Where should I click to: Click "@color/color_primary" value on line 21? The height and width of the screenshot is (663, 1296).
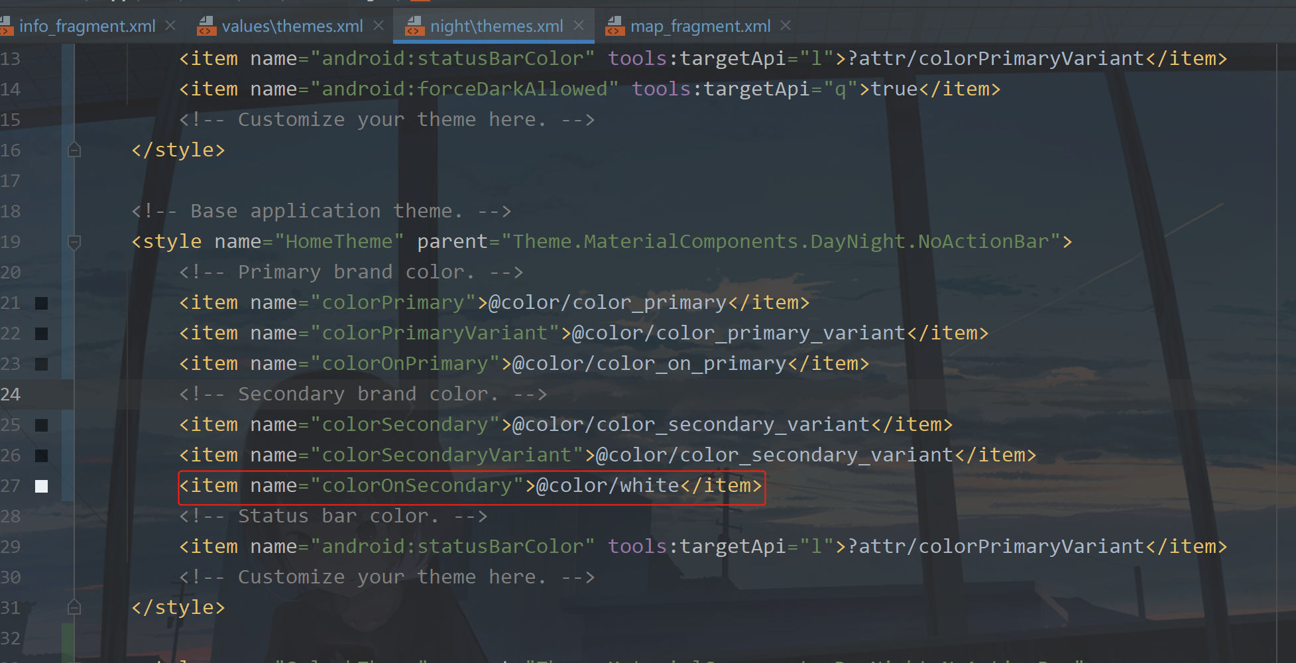click(x=608, y=303)
